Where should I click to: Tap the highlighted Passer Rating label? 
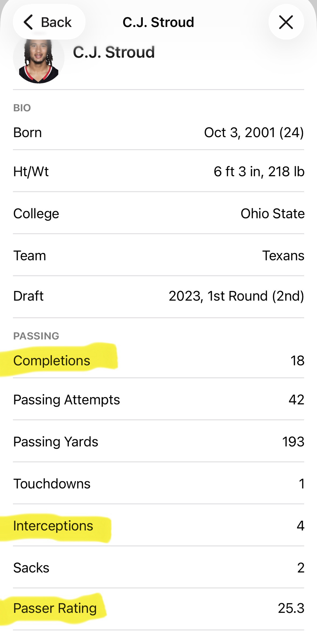point(55,608)
